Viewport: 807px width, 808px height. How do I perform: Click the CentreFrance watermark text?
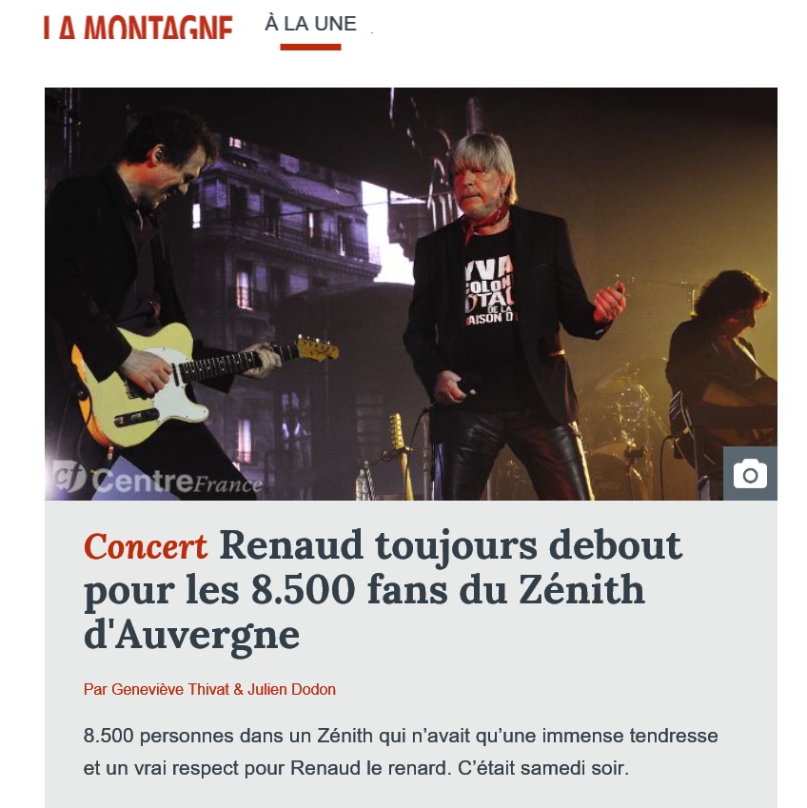[177, 481]
